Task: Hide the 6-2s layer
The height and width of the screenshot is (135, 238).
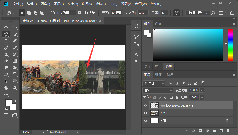Action: pyautogui.click(x=145, y=113)
